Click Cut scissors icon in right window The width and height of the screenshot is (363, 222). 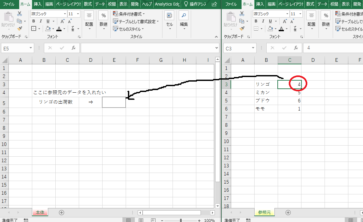(x=242, y=14)
